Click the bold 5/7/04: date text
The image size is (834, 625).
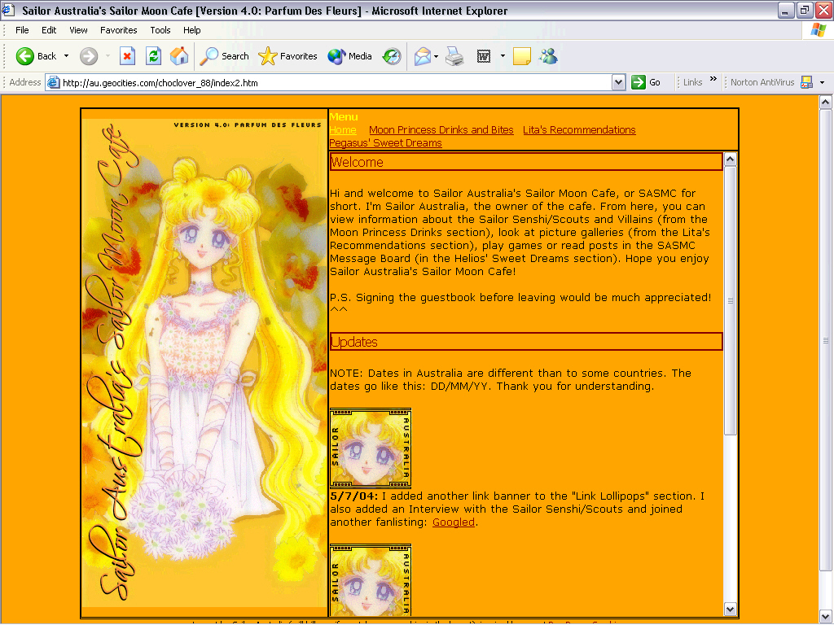click(354, 496)
